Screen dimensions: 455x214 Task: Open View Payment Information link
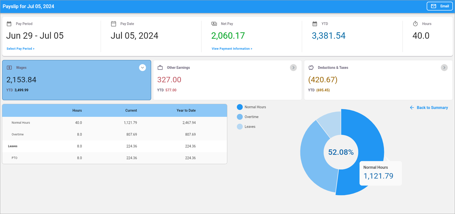(x=232, y=49)
